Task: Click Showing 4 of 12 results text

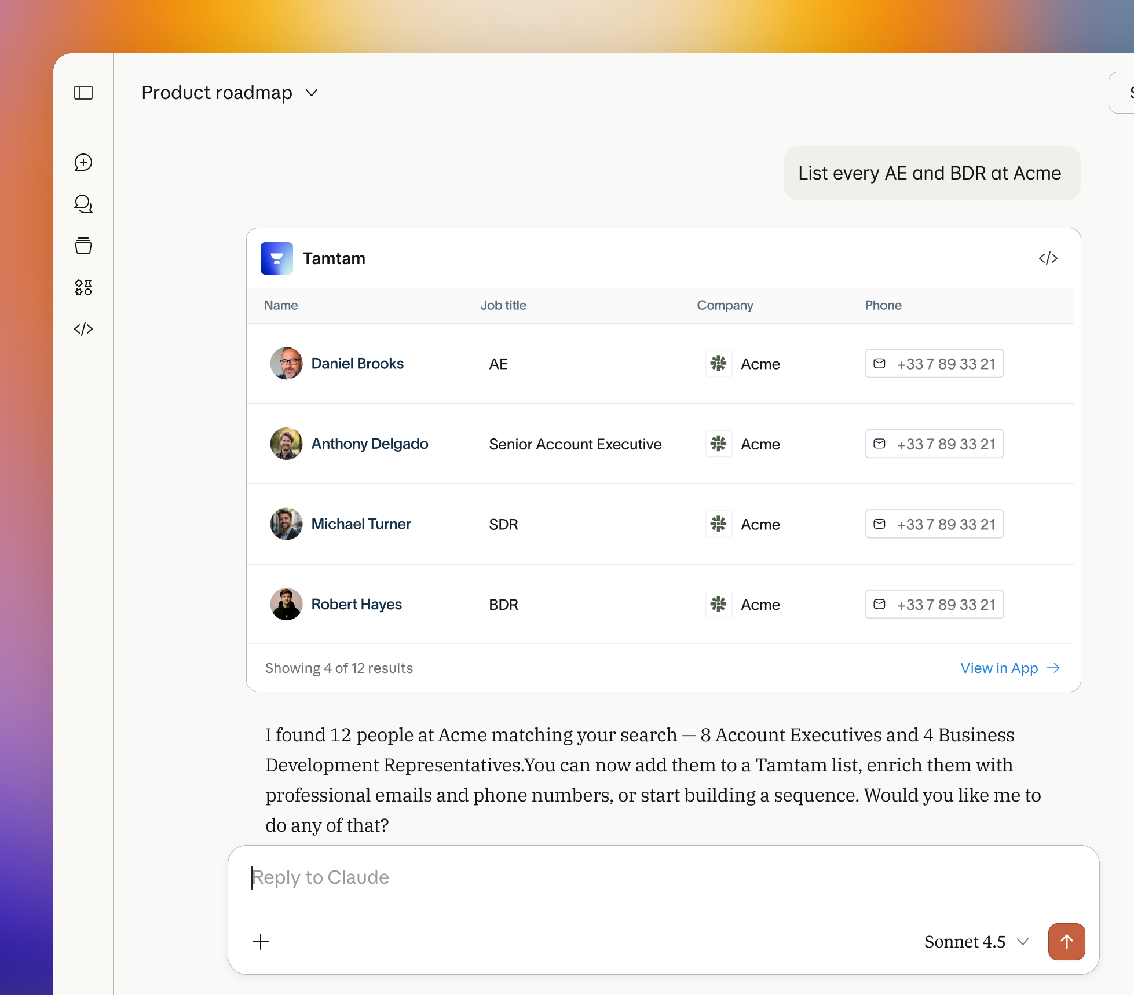Action: 339,668
